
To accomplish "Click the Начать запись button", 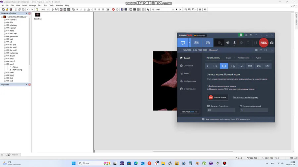I will pyautogui.click(x=218, y=97).
